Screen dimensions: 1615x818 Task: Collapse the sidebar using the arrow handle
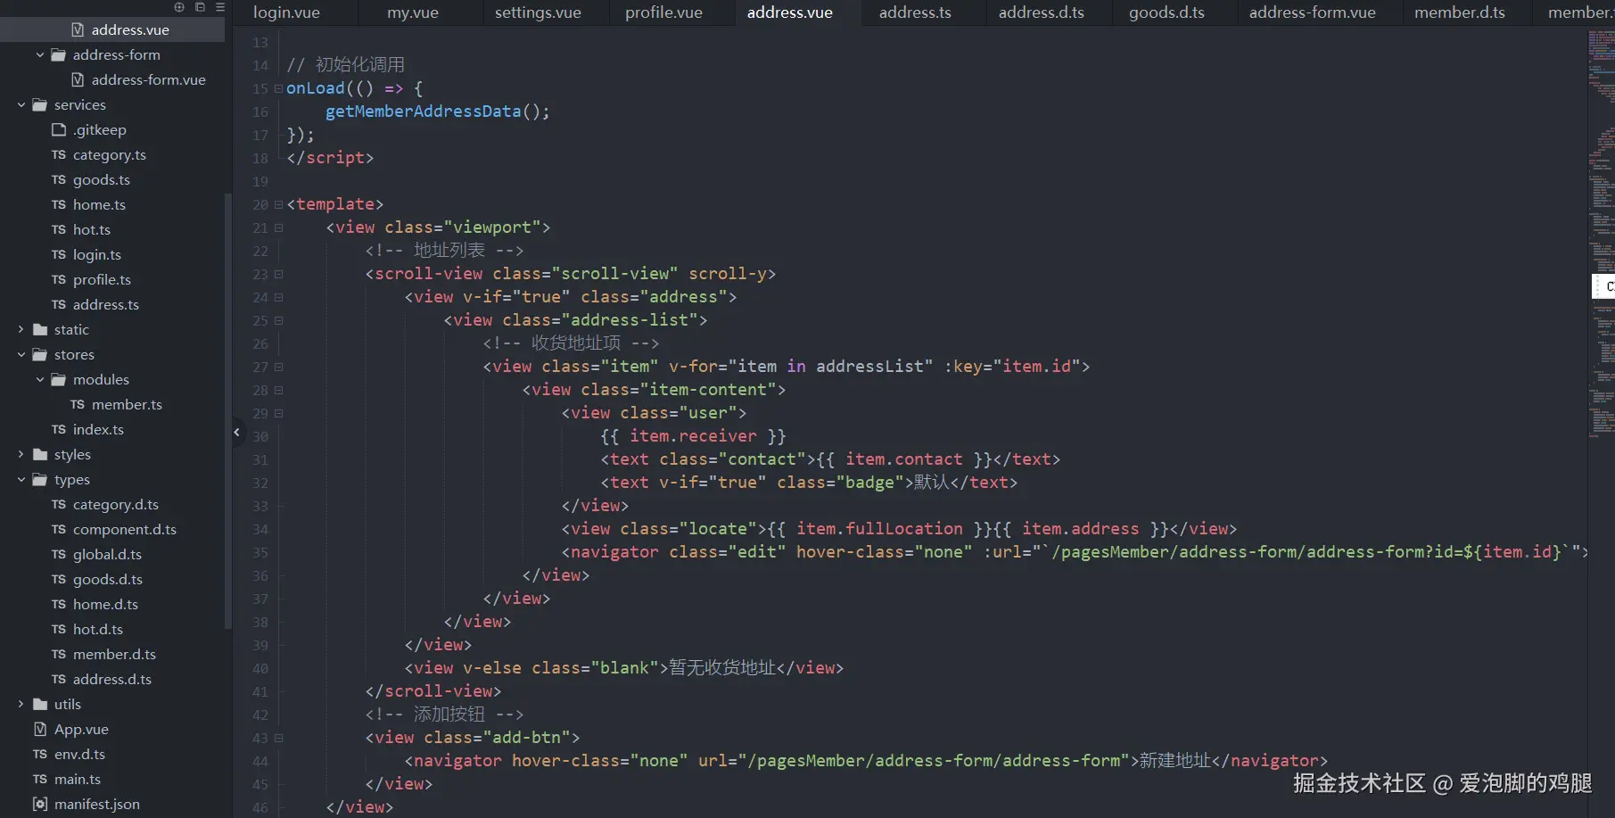pos(236,433)
